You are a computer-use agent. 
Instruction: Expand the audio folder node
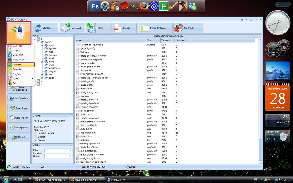(42, 45)
